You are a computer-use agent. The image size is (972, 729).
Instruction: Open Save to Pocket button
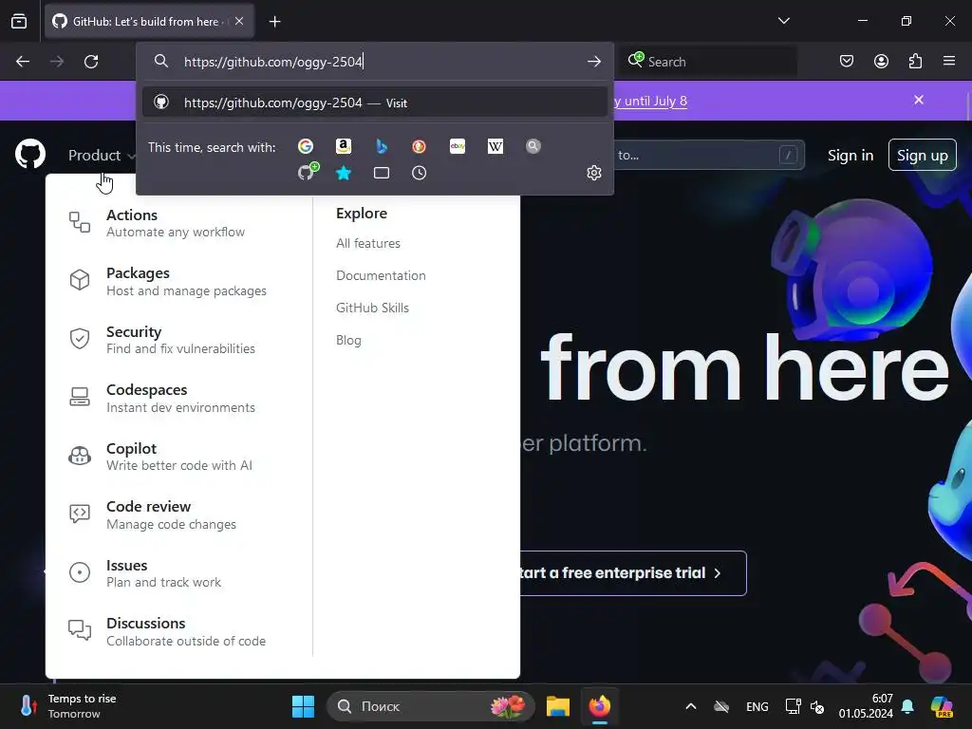tap(846, 61)
